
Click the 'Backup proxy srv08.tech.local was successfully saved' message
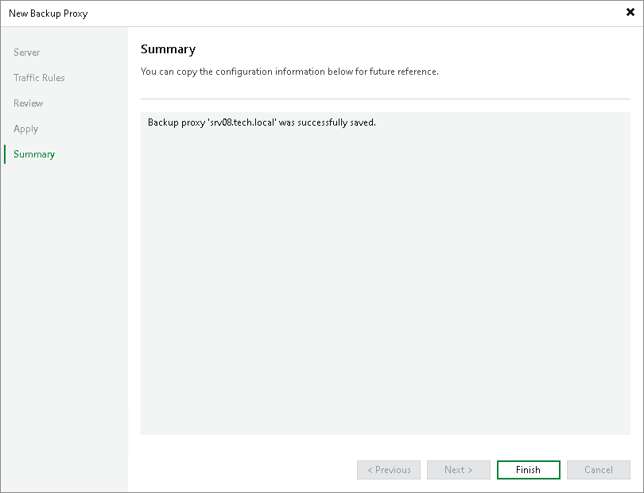(262, 122)
